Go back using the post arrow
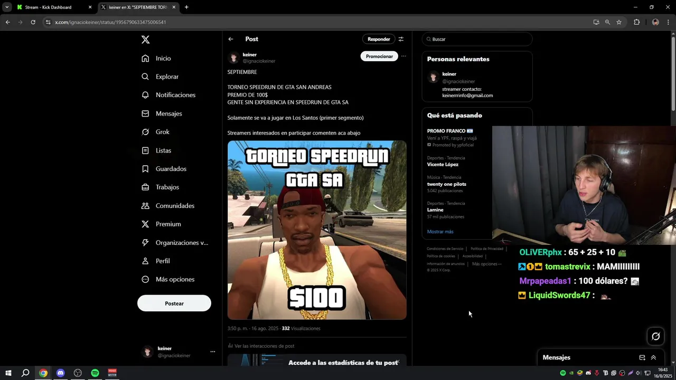The width and height of the screenshot is (676, 380). click(x=231, y=39)
